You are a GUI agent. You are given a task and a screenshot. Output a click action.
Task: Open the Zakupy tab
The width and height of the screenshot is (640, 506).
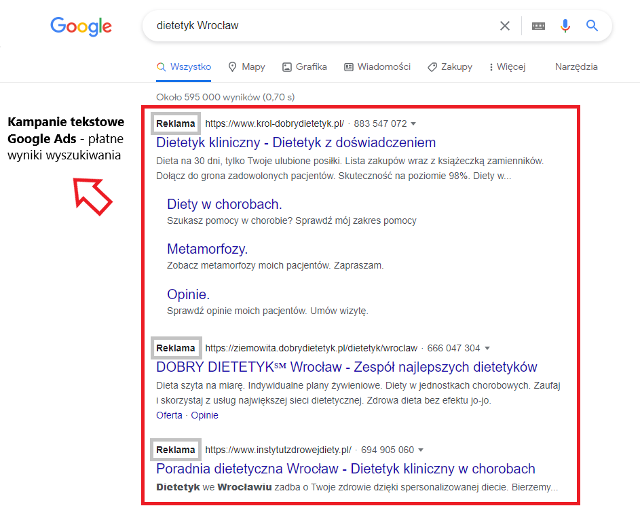450,67
